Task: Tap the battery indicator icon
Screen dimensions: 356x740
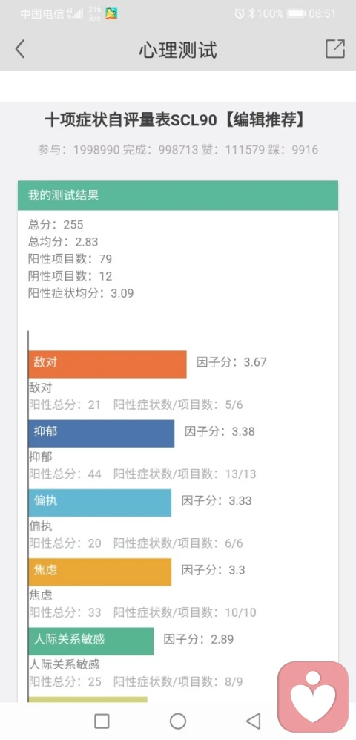Action: [296, 13]
